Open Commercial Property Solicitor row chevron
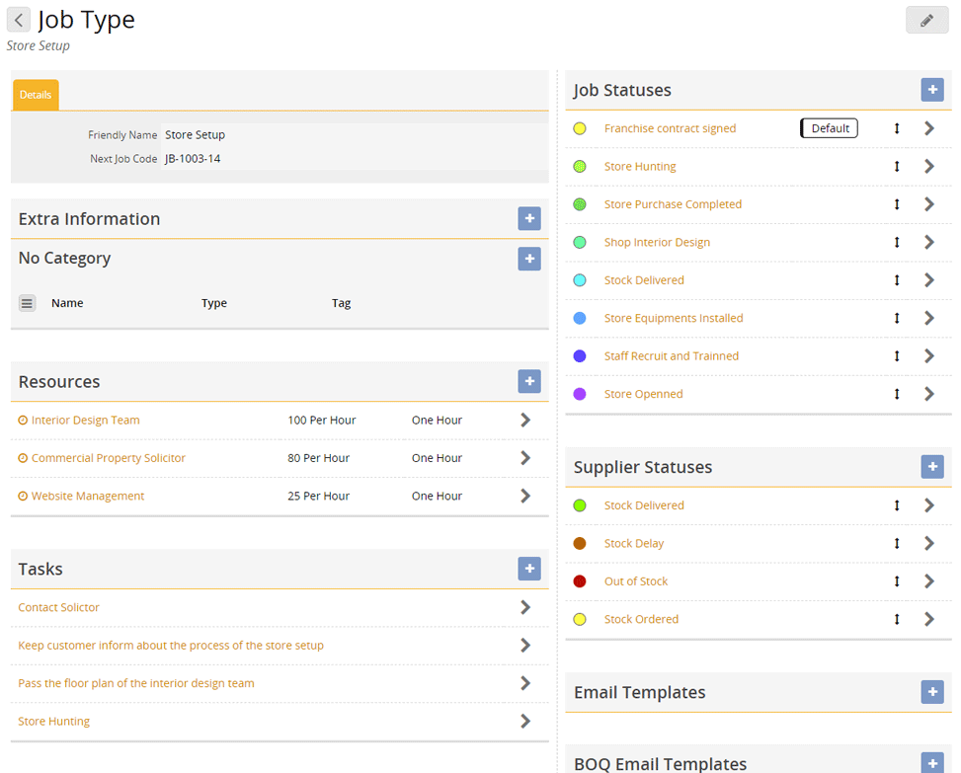 click(525, 458)
